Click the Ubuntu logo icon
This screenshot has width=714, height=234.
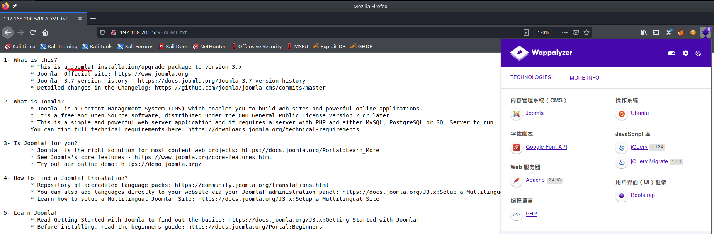pos(622,114)
